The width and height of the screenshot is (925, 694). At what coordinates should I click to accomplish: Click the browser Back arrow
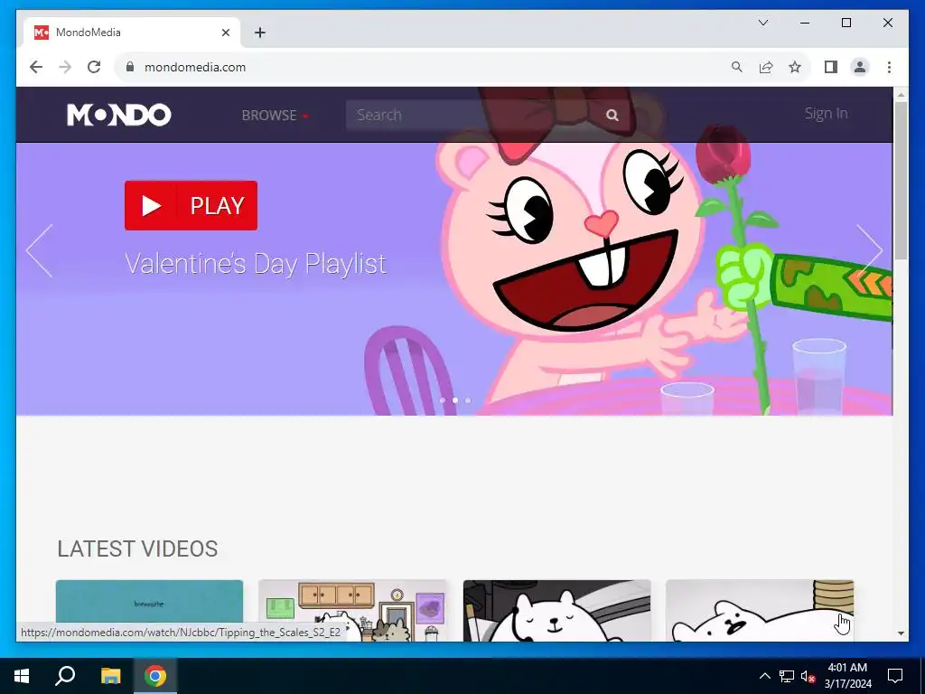pos(36,67)
